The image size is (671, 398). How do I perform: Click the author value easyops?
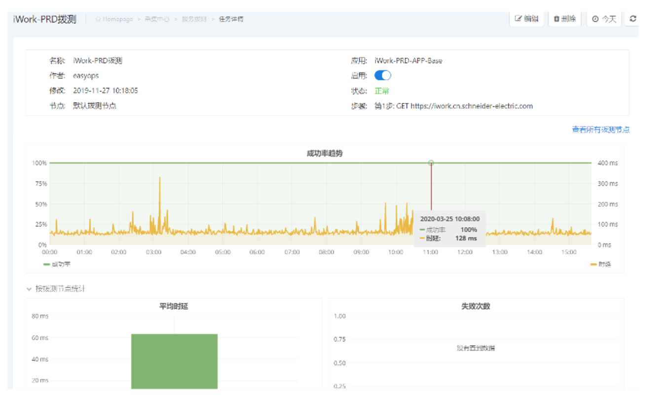86,76
